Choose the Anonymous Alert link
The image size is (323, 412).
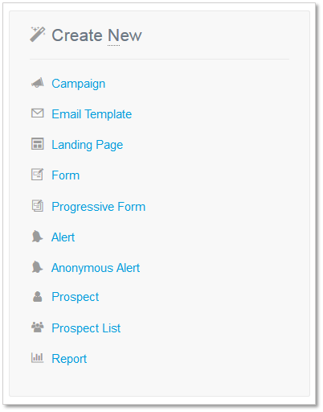click(96, 268)
